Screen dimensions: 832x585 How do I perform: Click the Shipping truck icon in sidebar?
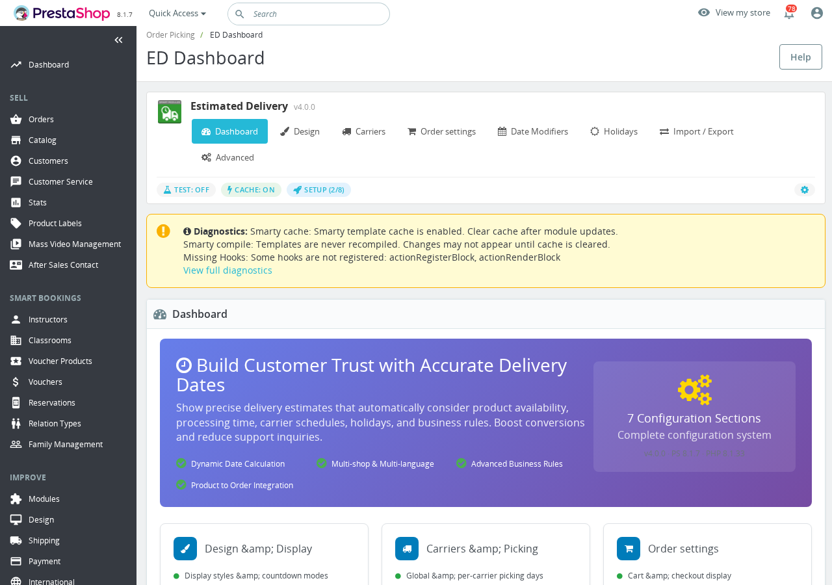coord(16,541)
